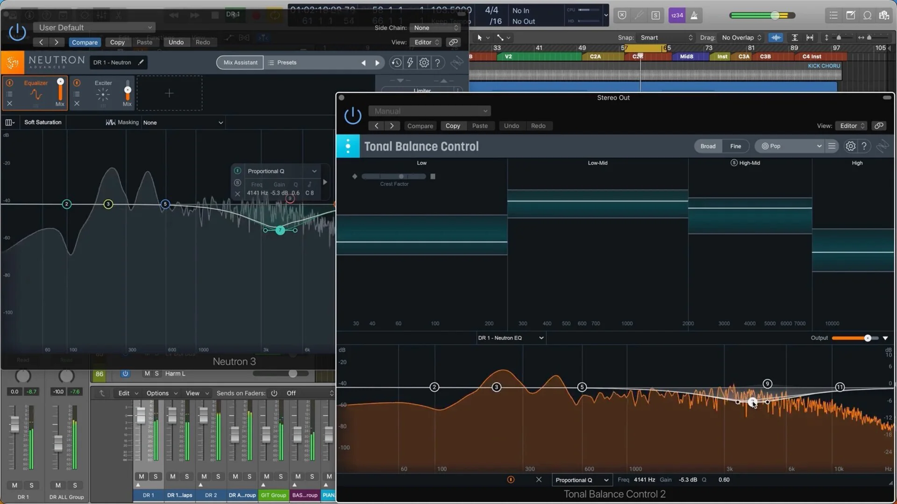Bypass the Neutron Equalizer module
This screenshot has height=504, width=897.
pos(9,83)
